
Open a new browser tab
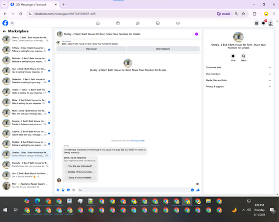coord(64,4)
